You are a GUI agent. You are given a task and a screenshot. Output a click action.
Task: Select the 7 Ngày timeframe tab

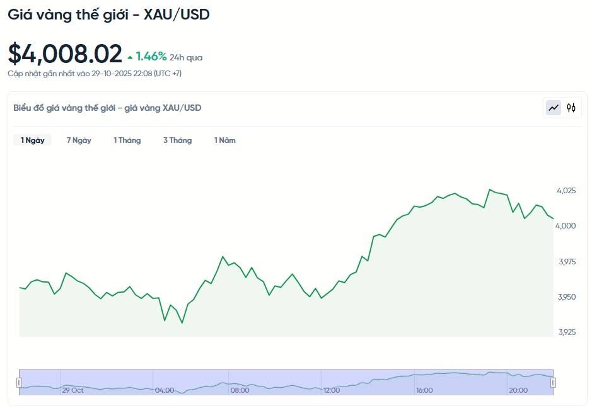pyautogui.click(x=79, y=140)
